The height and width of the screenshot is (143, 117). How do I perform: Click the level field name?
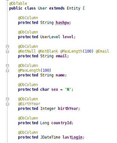(x=68, y=37)
